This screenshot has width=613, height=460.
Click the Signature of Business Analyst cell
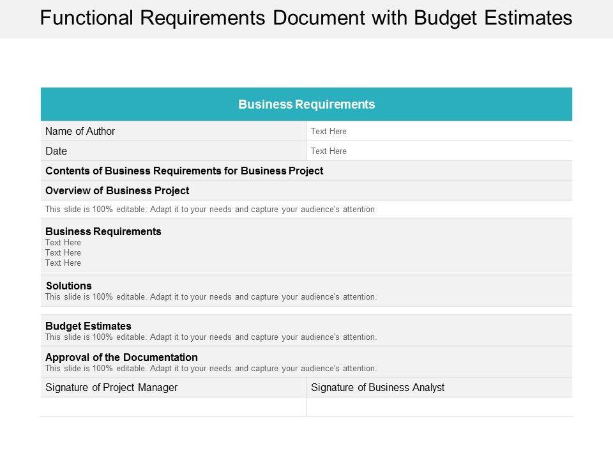[377, 387]
